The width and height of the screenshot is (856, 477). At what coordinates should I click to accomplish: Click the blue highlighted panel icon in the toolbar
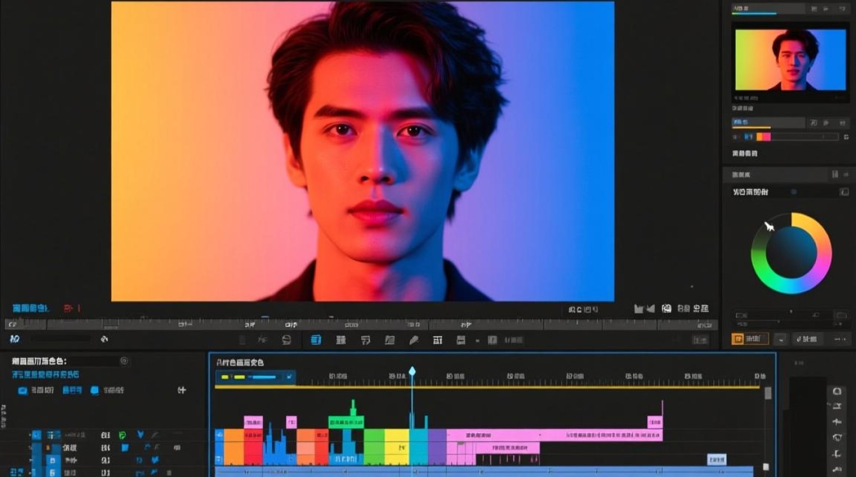tap(316, 340)
